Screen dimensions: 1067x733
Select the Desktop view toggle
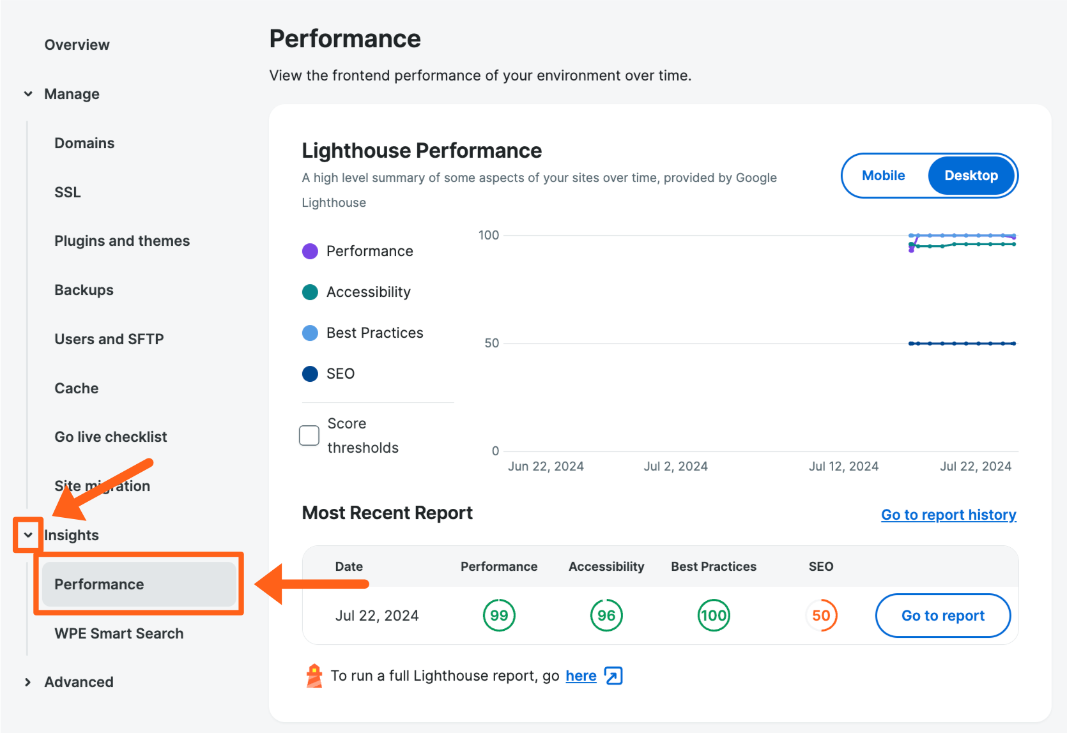(971, 175)
